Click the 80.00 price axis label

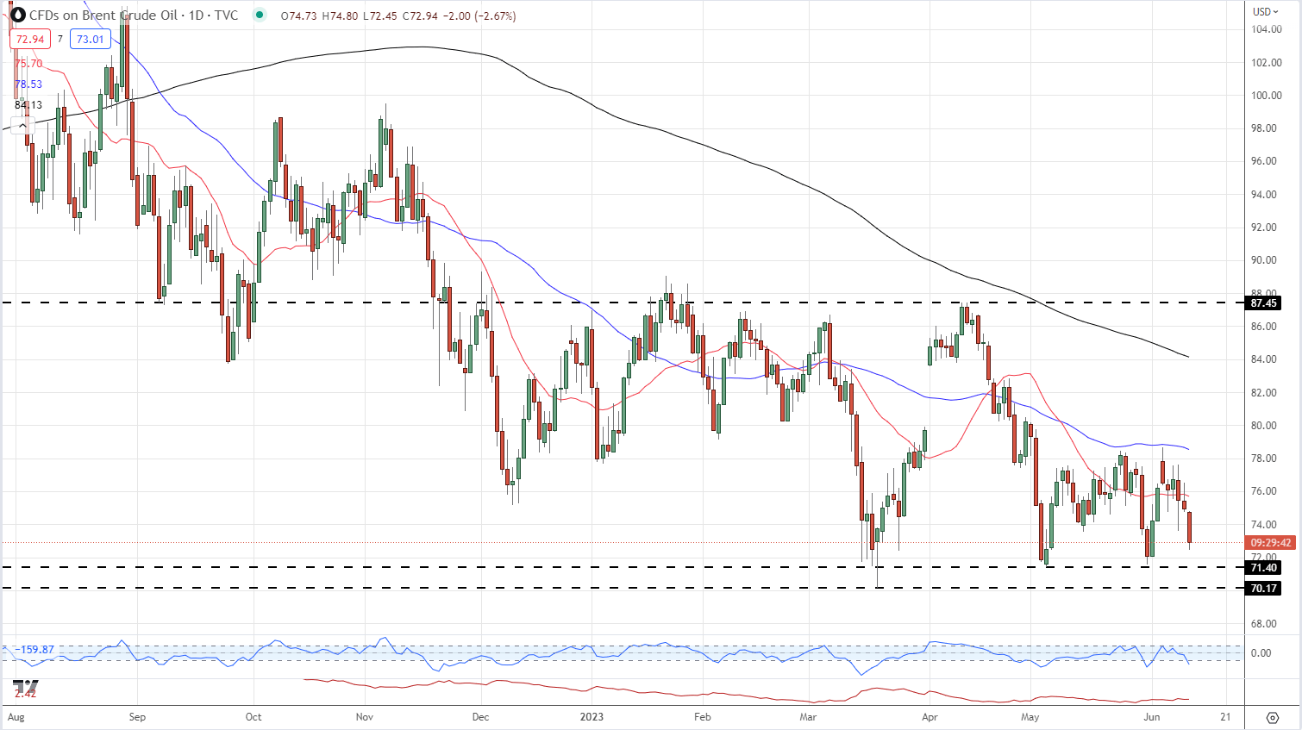click(1264, 426)
